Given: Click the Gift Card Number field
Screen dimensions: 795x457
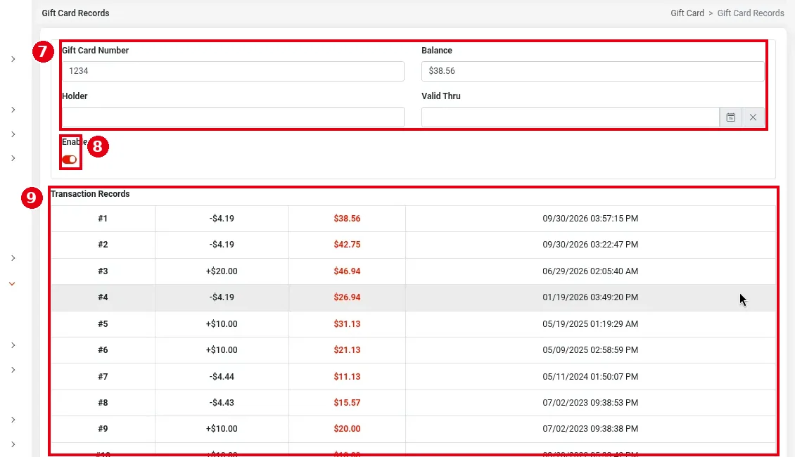Looking at the screenshot, I should [234, 71].
